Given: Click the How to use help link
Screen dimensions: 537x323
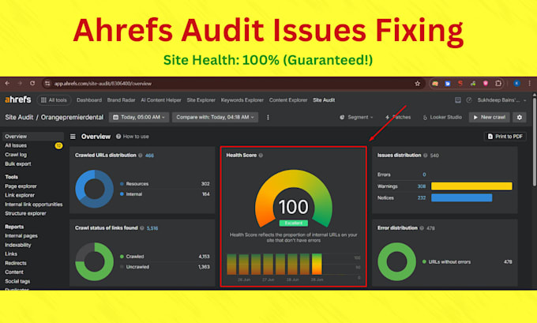Looking at the screenshot, I should 133,137.
